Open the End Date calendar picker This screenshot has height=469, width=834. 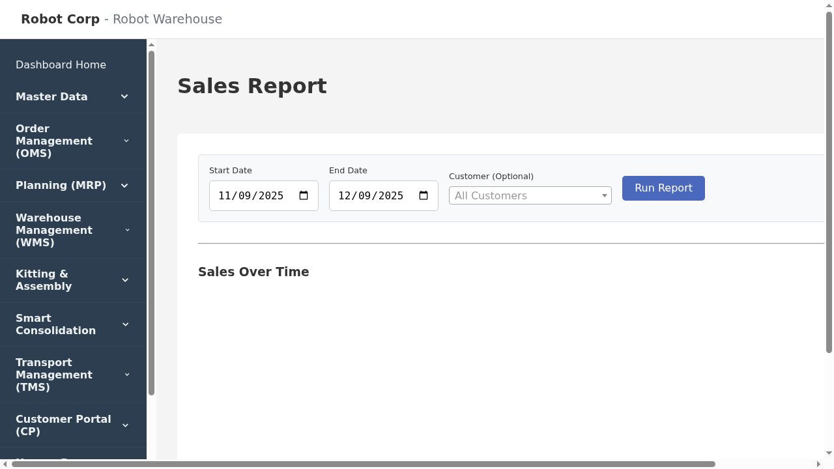(x=423, y=195)
